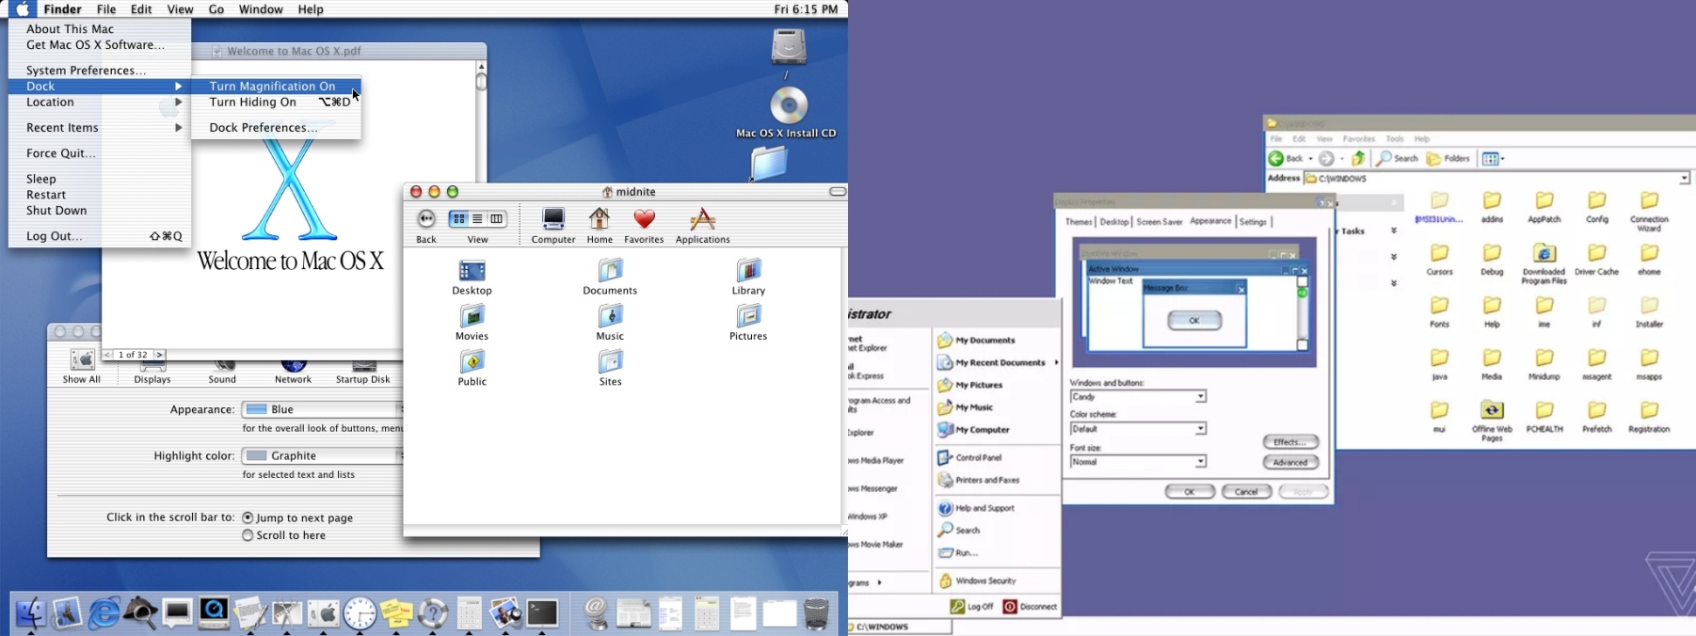
Task: Open Finder from the Mac dock
Action: click(30, 613)
